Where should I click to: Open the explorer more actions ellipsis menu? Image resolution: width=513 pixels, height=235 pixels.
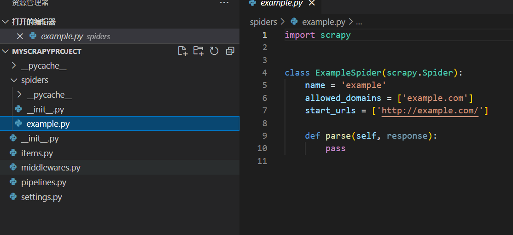[x=224, y=3]
